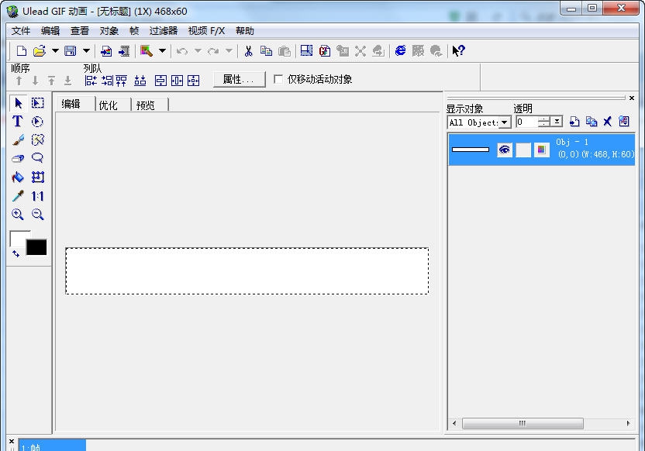Select the arrow selection tool
The height and width of the screenshot is (451, 645).
click(17, 102)
